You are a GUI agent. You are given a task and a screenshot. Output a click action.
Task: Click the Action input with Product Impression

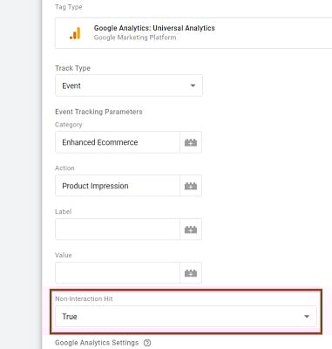(x=118, y=186)
